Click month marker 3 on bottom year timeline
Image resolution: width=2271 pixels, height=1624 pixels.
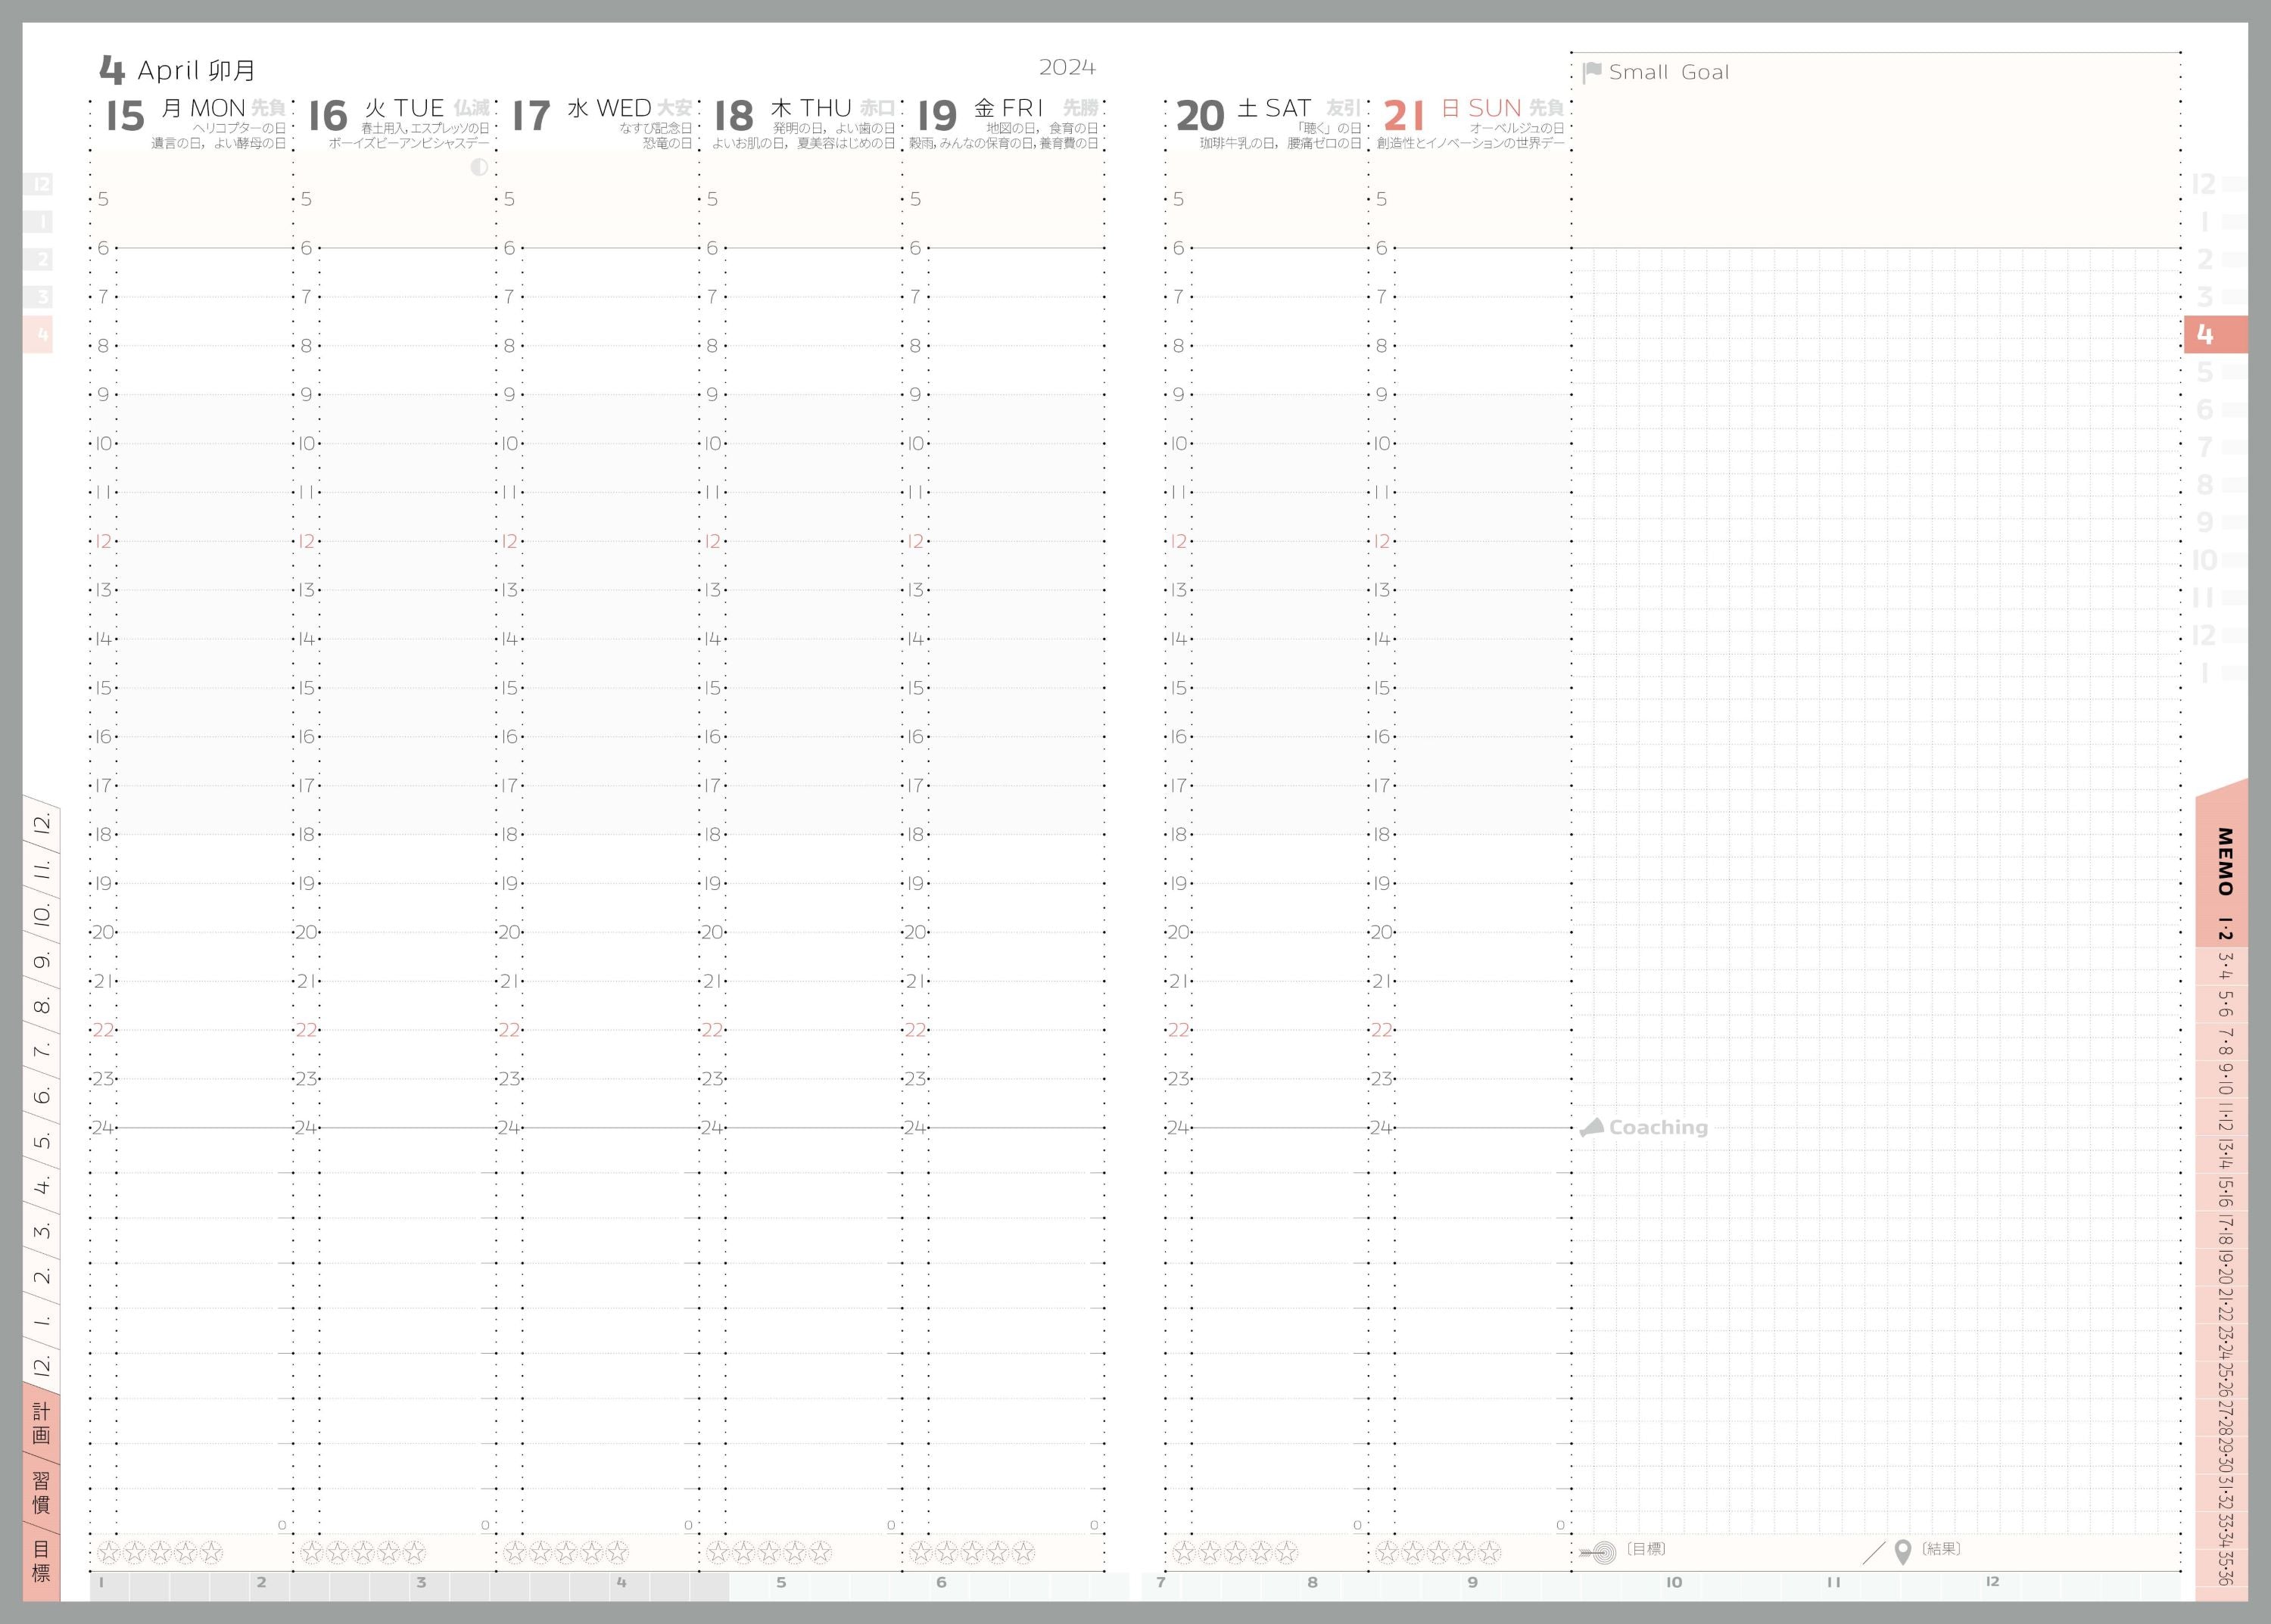pos(421,1582)
